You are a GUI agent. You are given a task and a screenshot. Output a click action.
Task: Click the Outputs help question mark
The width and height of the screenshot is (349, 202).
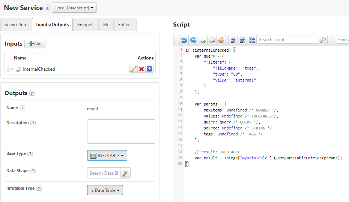click(x=32, y=93)
